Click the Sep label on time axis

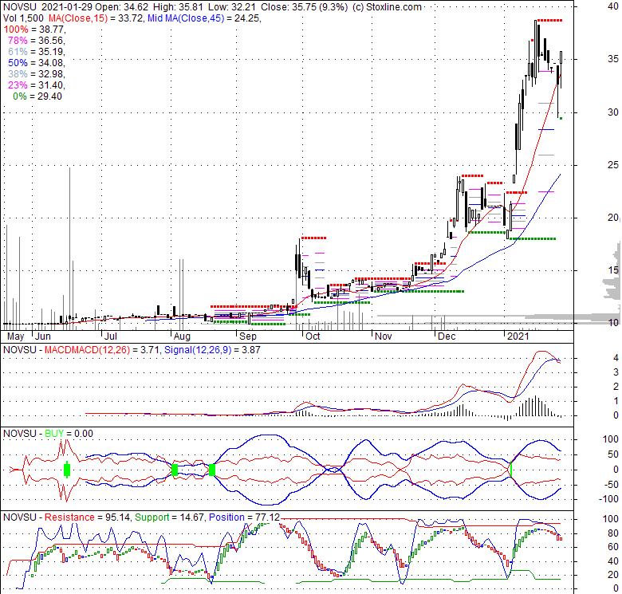tap(248, 336)
